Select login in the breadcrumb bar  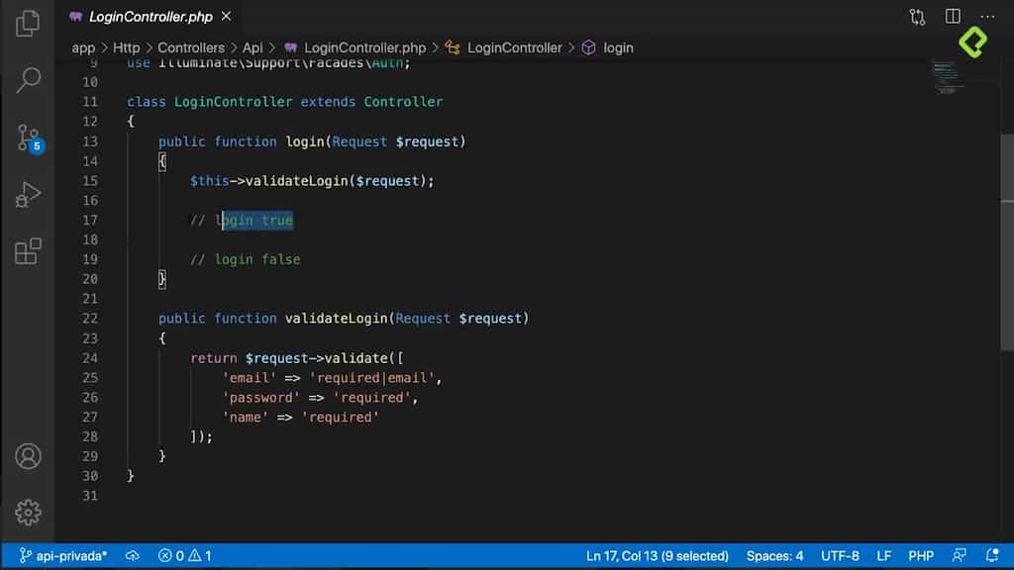[618, 47]
